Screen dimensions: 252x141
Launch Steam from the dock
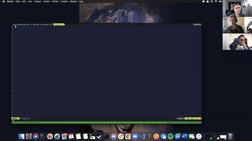[x=100, y=136]
